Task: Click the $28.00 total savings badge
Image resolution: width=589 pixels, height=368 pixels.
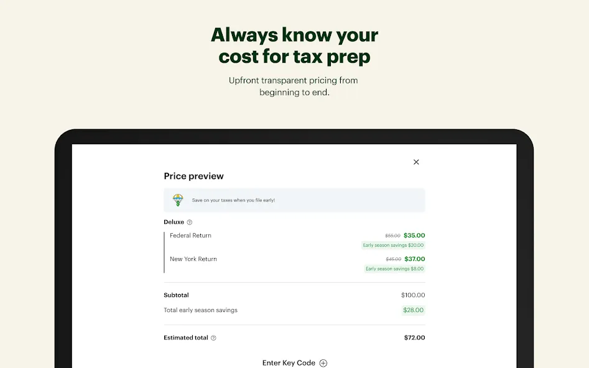Action: tap(413, 310)
